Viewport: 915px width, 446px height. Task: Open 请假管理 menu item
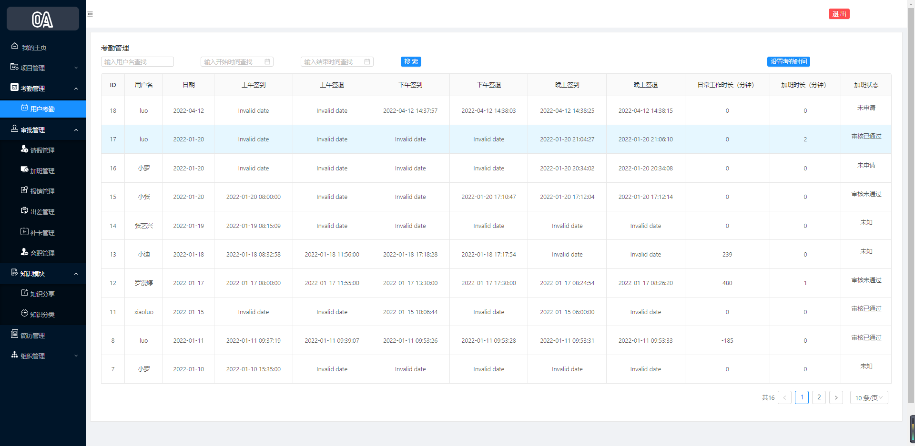43,150
